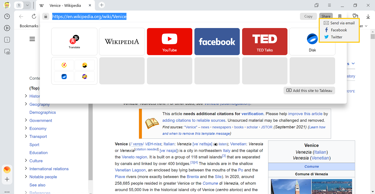Copy the URL with Copy button
This screenshot has height=194, width=375.
(308, 16)
